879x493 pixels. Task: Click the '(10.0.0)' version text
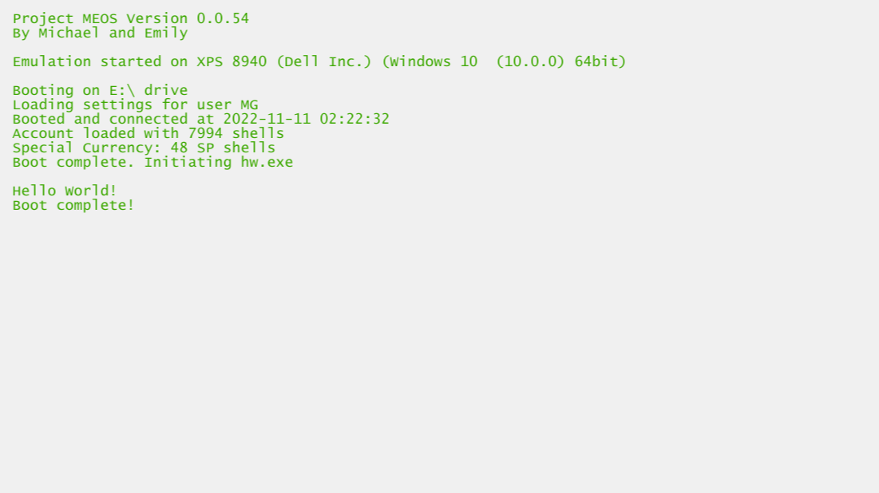click(530, 61)
